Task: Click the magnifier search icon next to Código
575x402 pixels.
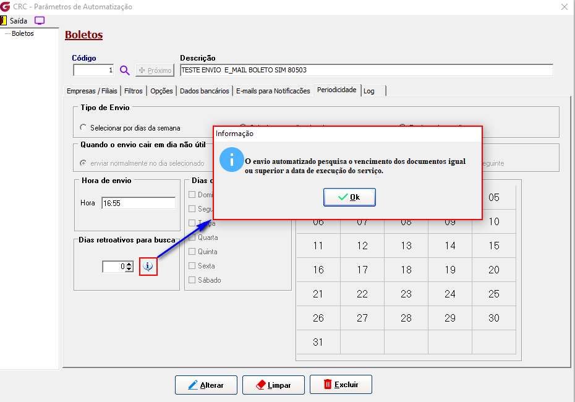Action: click(x=125, y=70)
